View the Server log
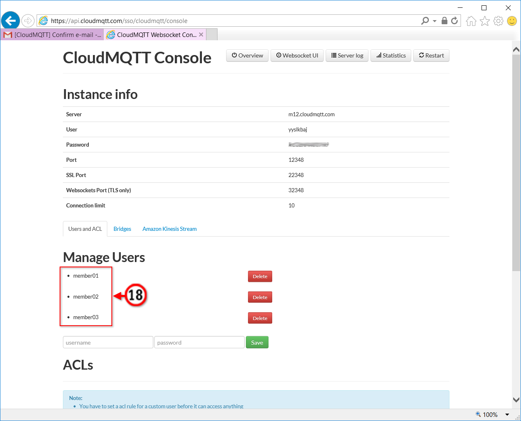Image resolution: width=521 pixels, height=421 pixels. [347, 55]
